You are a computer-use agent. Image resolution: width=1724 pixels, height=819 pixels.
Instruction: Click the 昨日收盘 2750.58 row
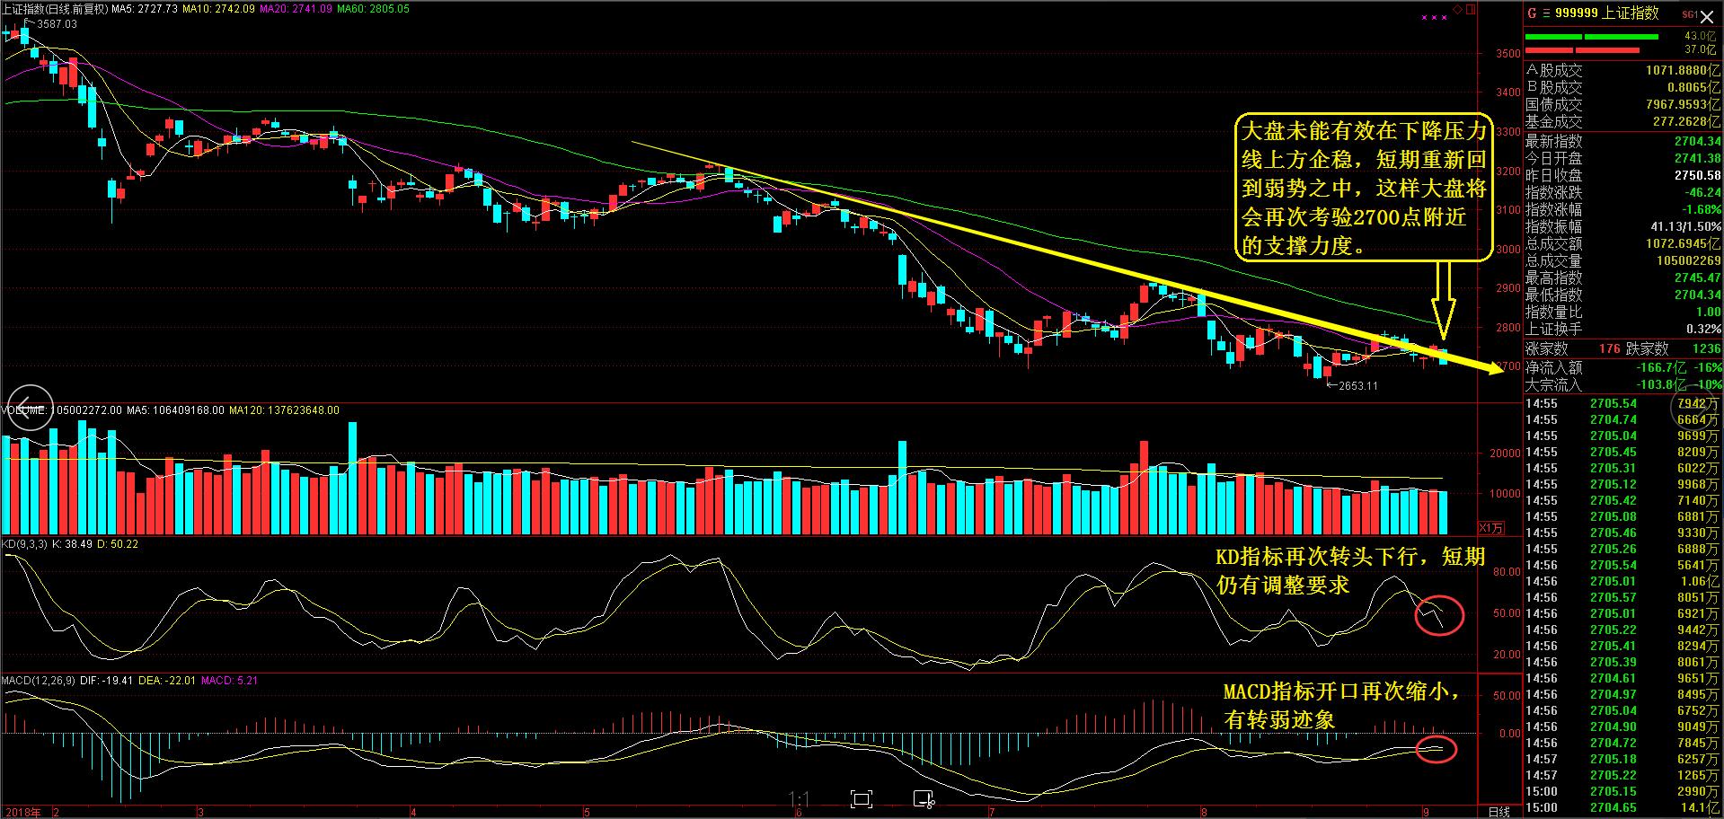point(1623,175)
